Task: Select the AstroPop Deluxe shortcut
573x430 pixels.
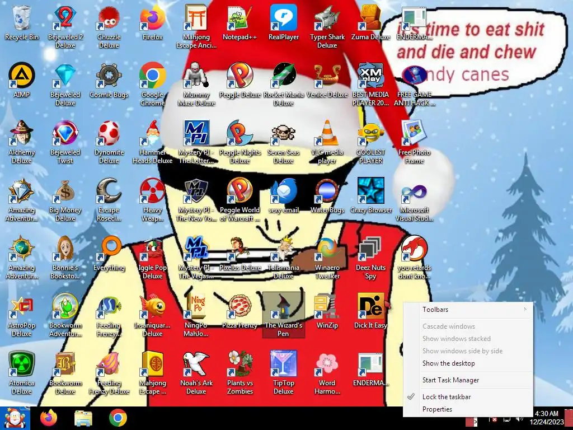Action: pyautogui.click(x=22, y=315)
